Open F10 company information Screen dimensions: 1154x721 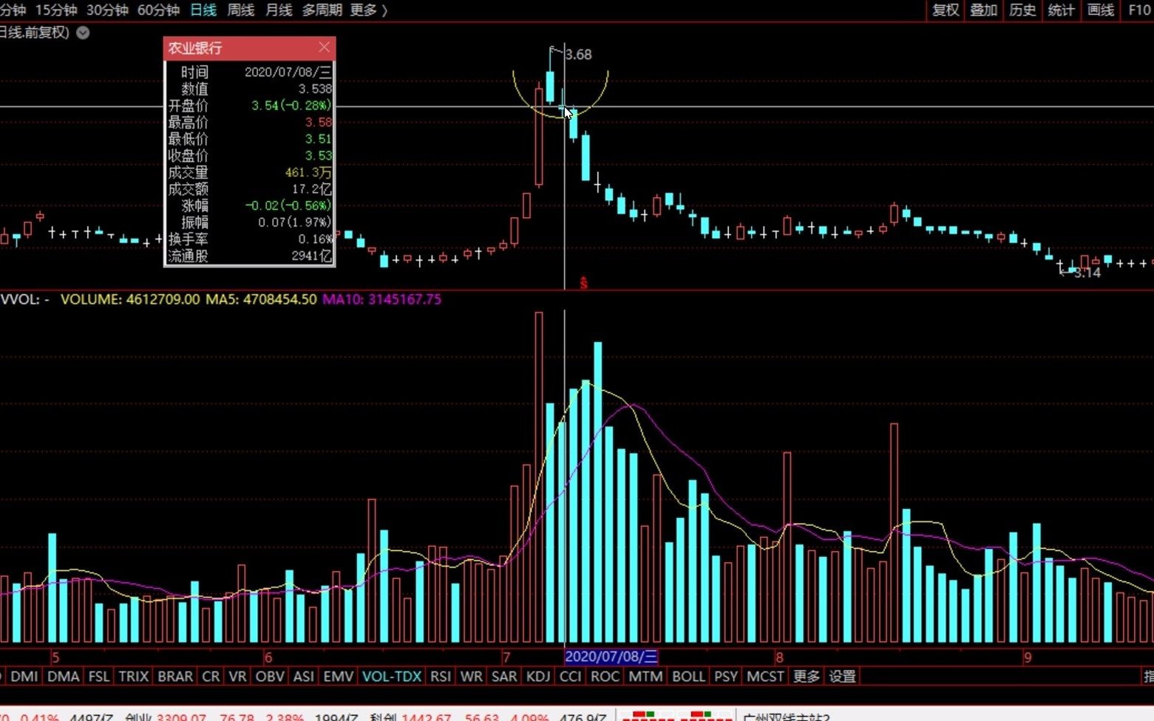pos(1138,10)
